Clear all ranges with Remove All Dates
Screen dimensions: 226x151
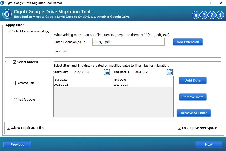point(194,113)
